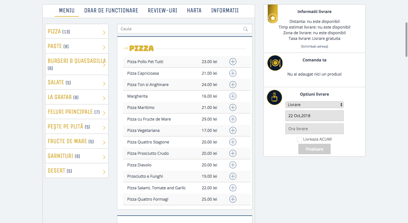Click the Ora livrare time field
Viewport: 408px width, 223px height.
pyautogui.click(x=314, y=129)
